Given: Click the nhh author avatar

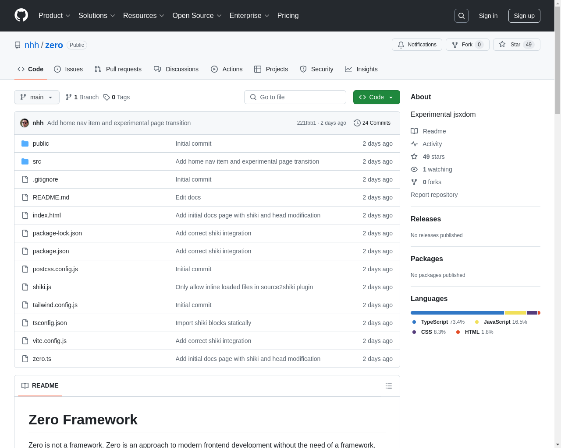Looking at the screenshot, I should coord(25,123).
